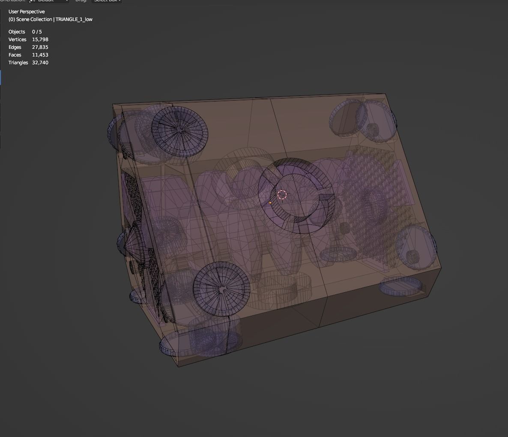
Task: Open the Orientation Default dropdown
Action: pos(48,1)
